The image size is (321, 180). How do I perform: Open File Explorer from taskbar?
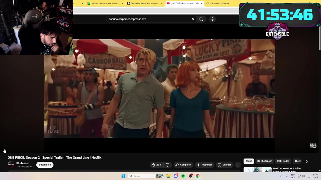click(x=168, y=176)
